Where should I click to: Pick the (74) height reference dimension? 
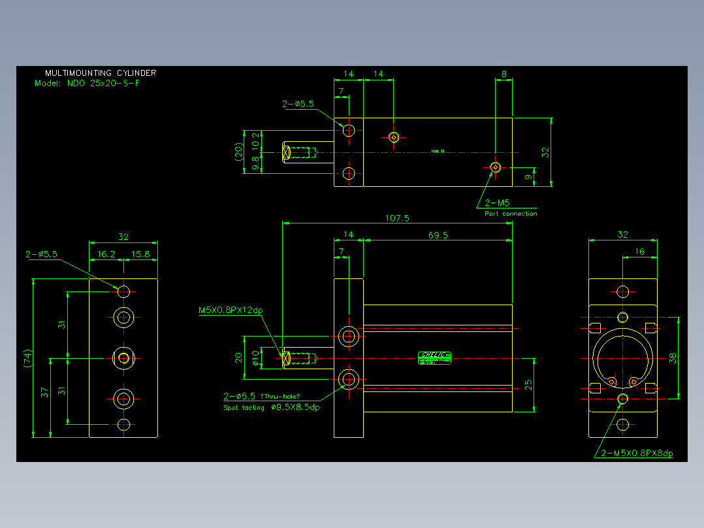tap(28, 358)
